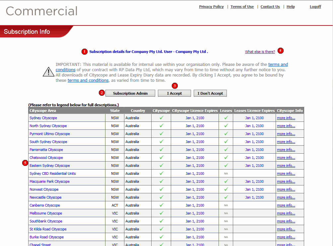Open Pyrmont Ultimo Cityscope area link
This screenshot has height=246, width=333.
tap(50, 134)
